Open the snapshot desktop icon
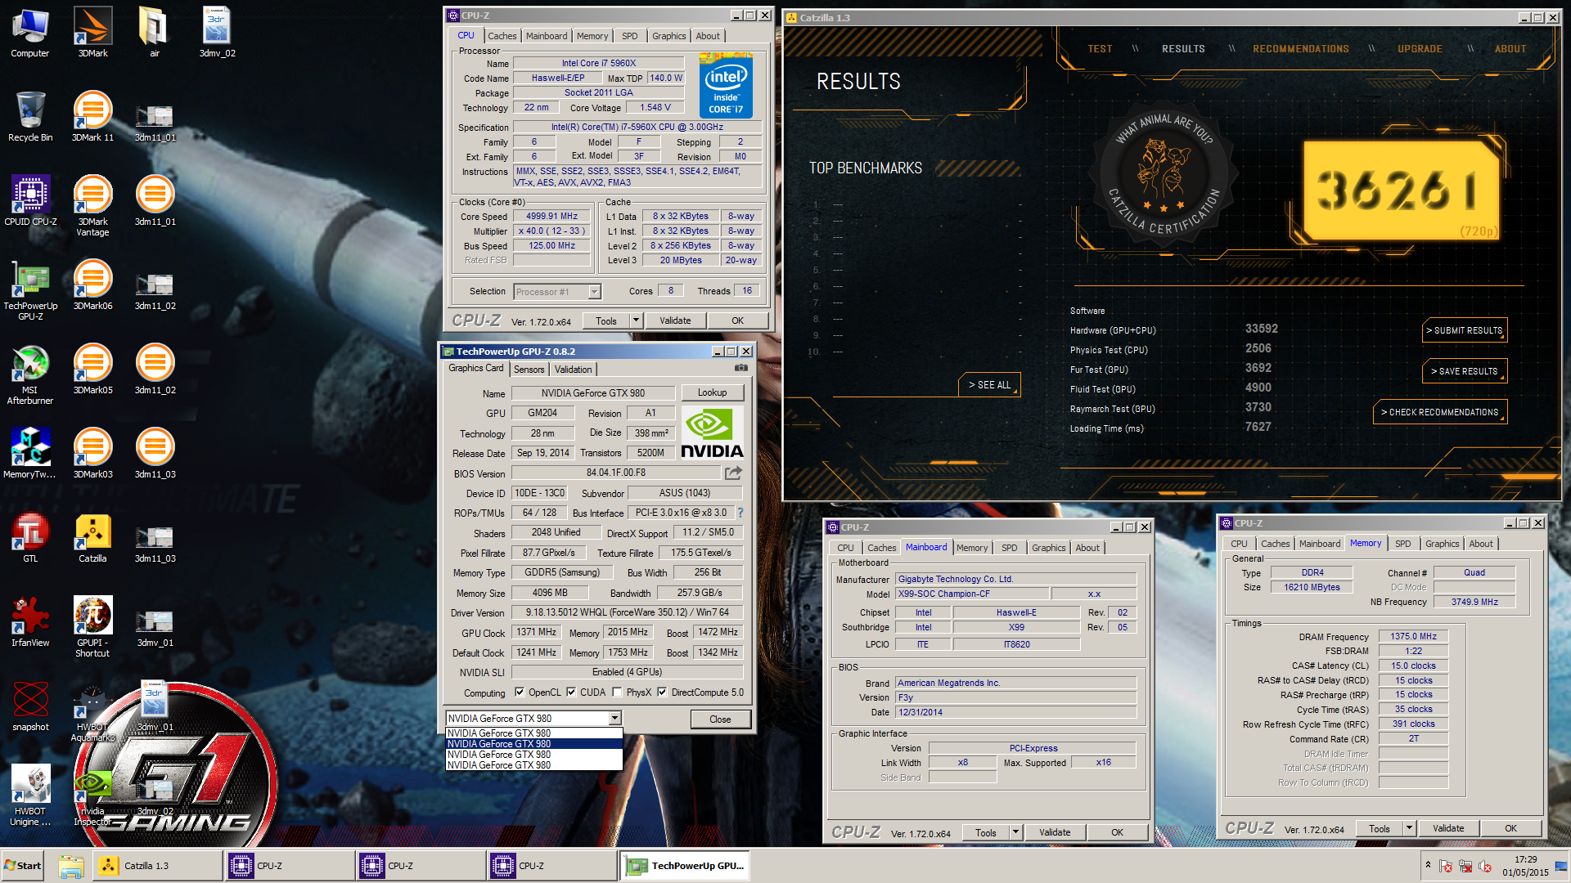This screenshot has width=1571, height=883. 30,706
